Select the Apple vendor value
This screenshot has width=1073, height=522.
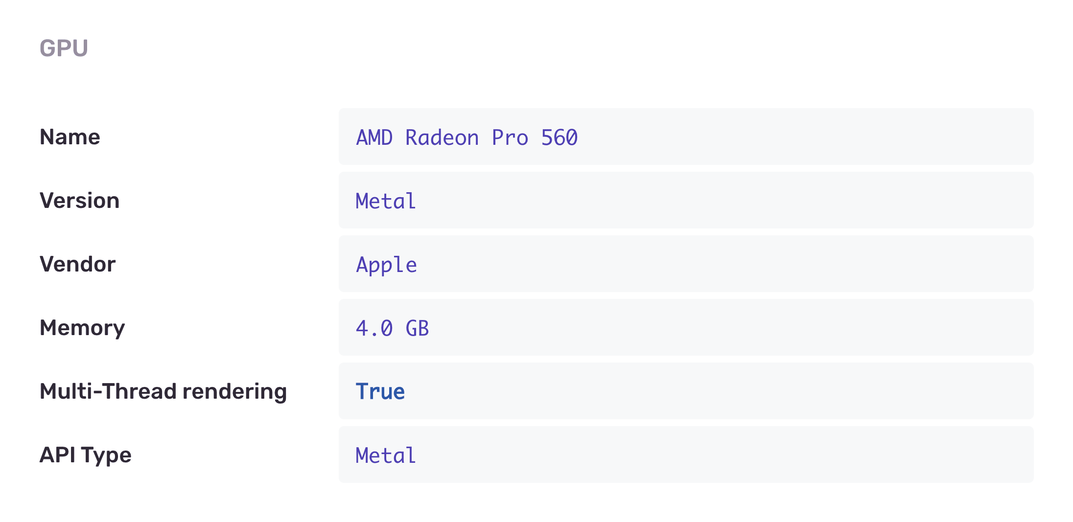[387, 265]
